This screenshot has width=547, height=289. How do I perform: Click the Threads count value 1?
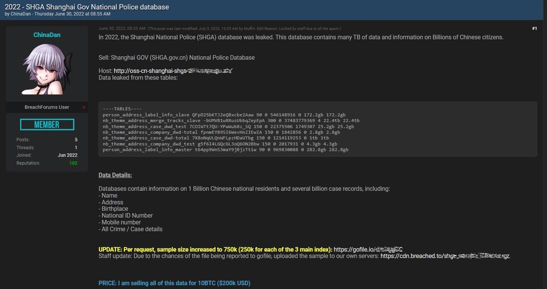coord(76,147)
